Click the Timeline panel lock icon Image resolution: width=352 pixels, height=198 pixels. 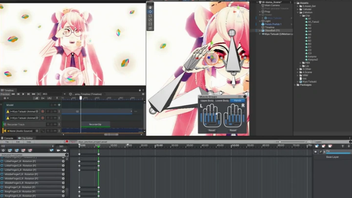[x=140, y=90]
